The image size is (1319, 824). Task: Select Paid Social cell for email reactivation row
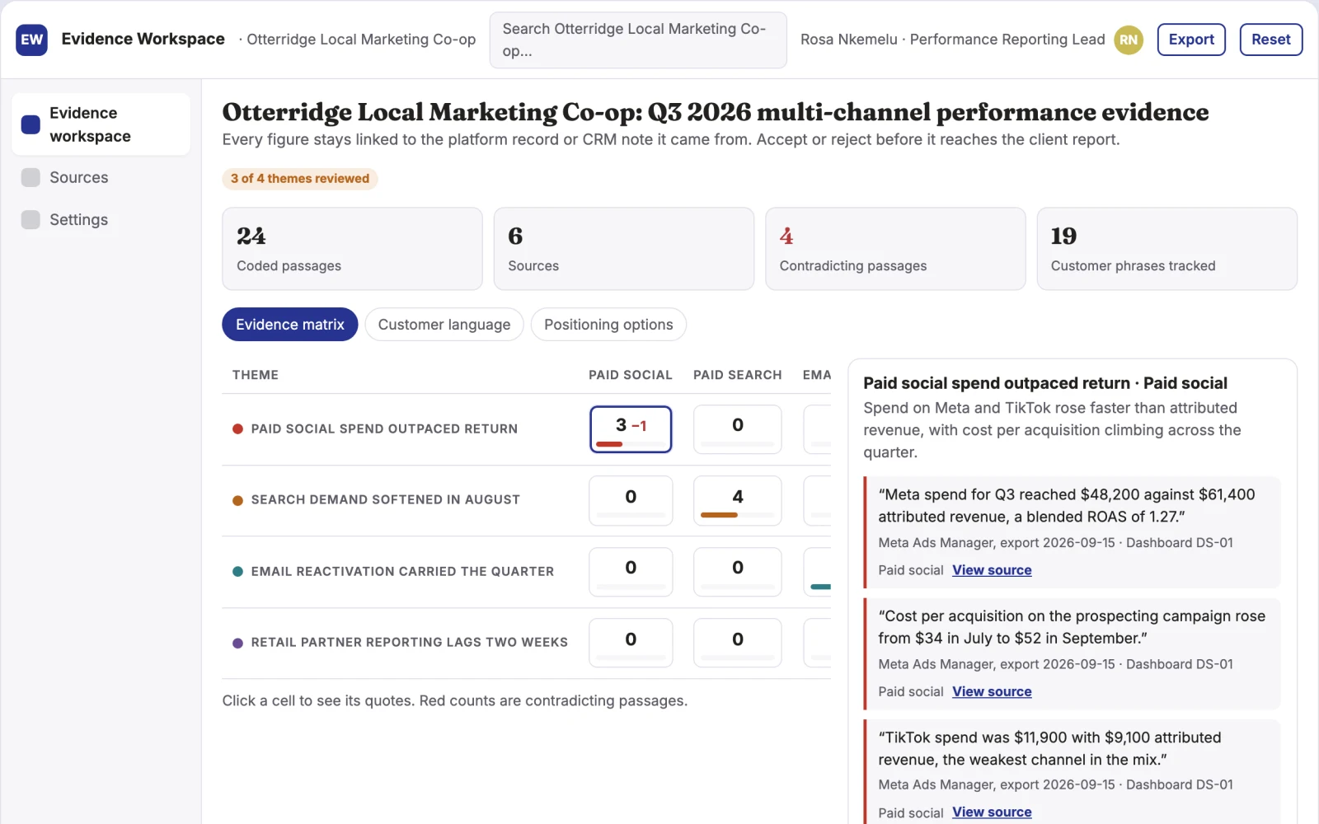(631, 572)
